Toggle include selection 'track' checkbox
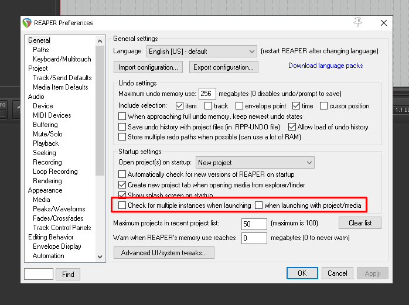The height and width of the screenshot is (305, 409). click(x=208, y=106)
